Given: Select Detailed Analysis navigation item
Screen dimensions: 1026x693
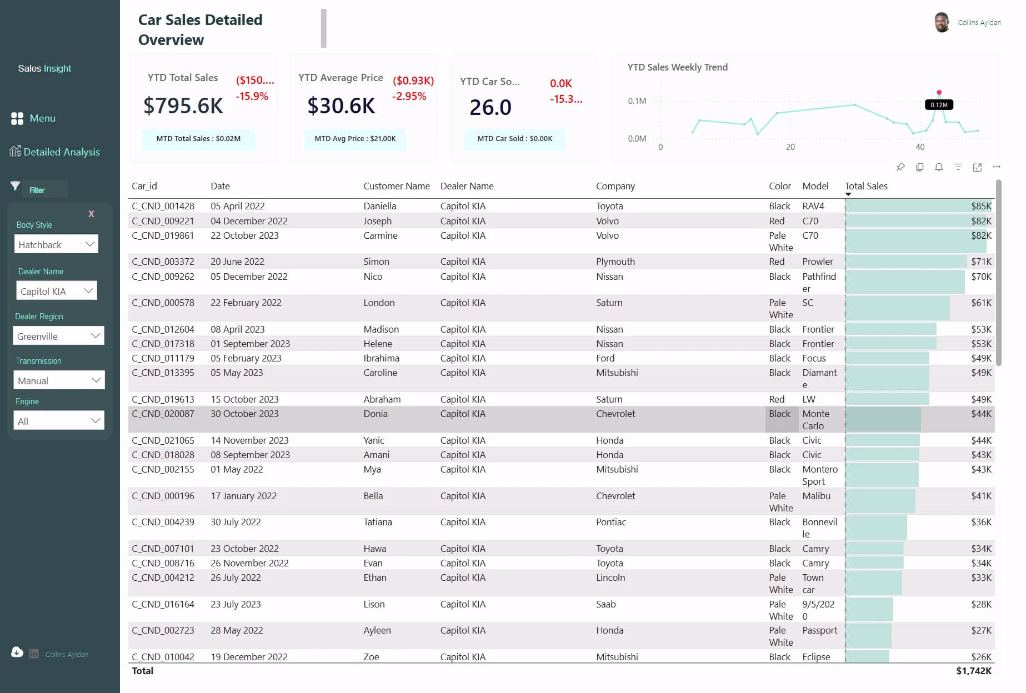Looking at the screenshot, I should (x=62, y=152).
